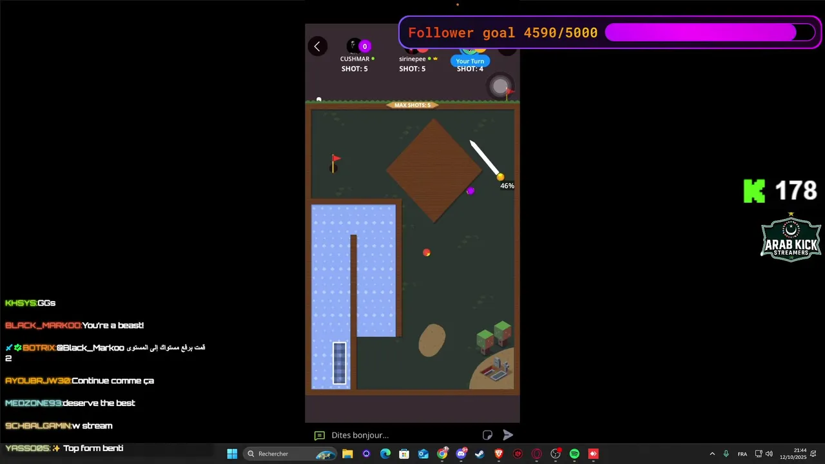Open the Windows Start menu
The width and height of the screenshot is (825, 464).
[x=232, y=454]
